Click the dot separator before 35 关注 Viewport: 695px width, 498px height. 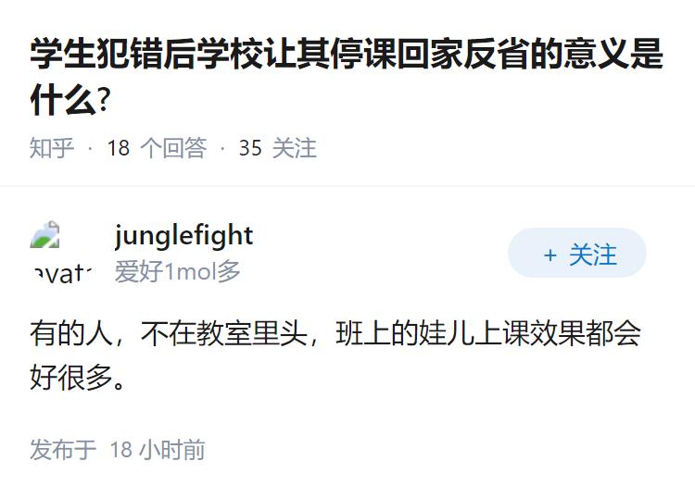(222, 148)
